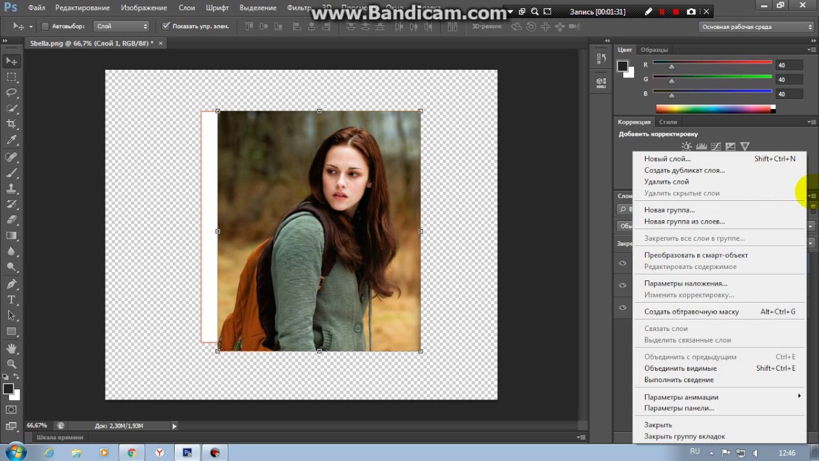Open the Файл menu
The image size is (819, 461).
pos(36,8)
